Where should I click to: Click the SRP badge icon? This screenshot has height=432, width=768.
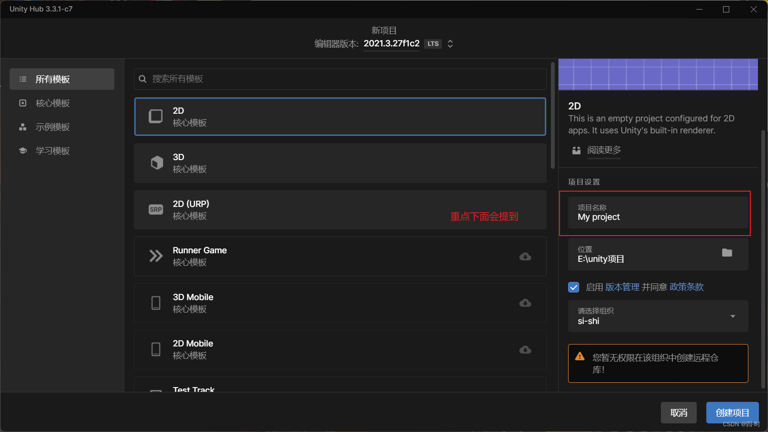(156, 209)
